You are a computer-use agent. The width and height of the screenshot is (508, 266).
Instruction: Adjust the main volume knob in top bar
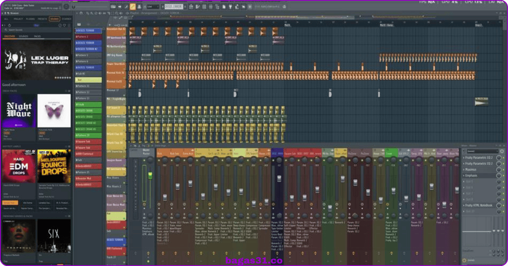[66, 6]
